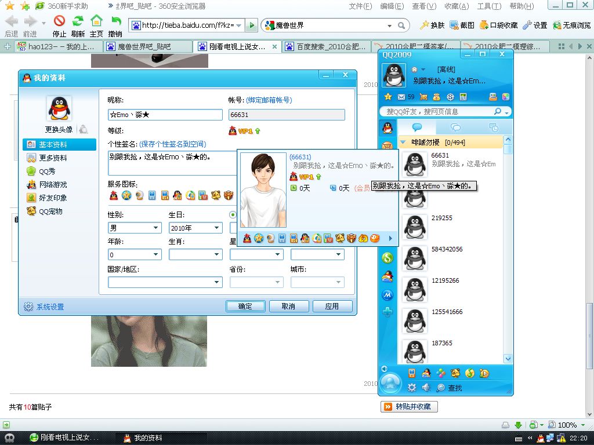The width and height of the screenshot is (594, 445).
Task: Open 口袋收藏 pocket favorites
Action: [498, 25]
